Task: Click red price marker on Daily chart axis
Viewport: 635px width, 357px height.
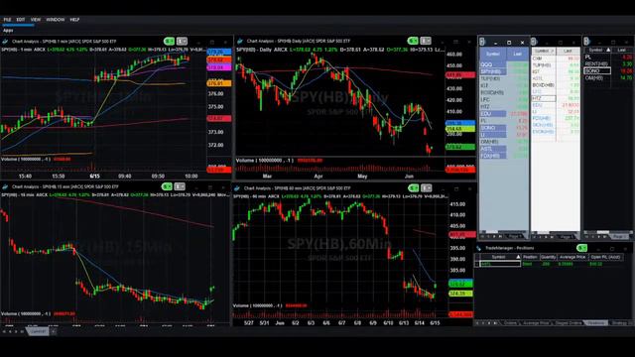Action: point(460,75)
